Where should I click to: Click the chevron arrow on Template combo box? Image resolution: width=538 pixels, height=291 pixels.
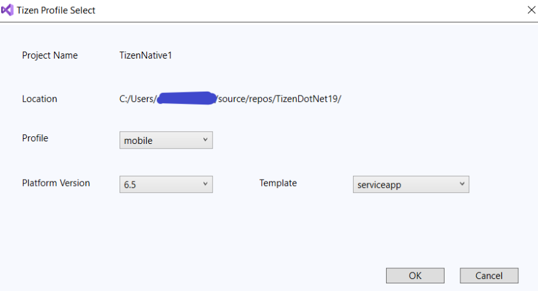tap(462, 184)
